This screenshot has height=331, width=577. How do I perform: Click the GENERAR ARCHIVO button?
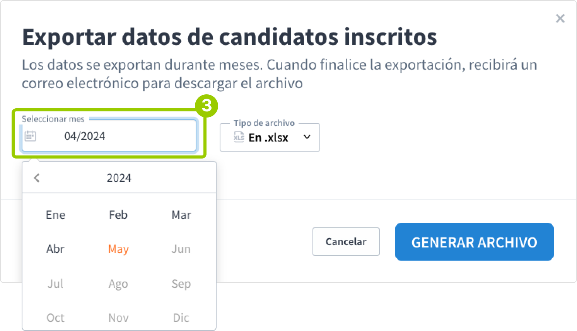tap(475, 242)
